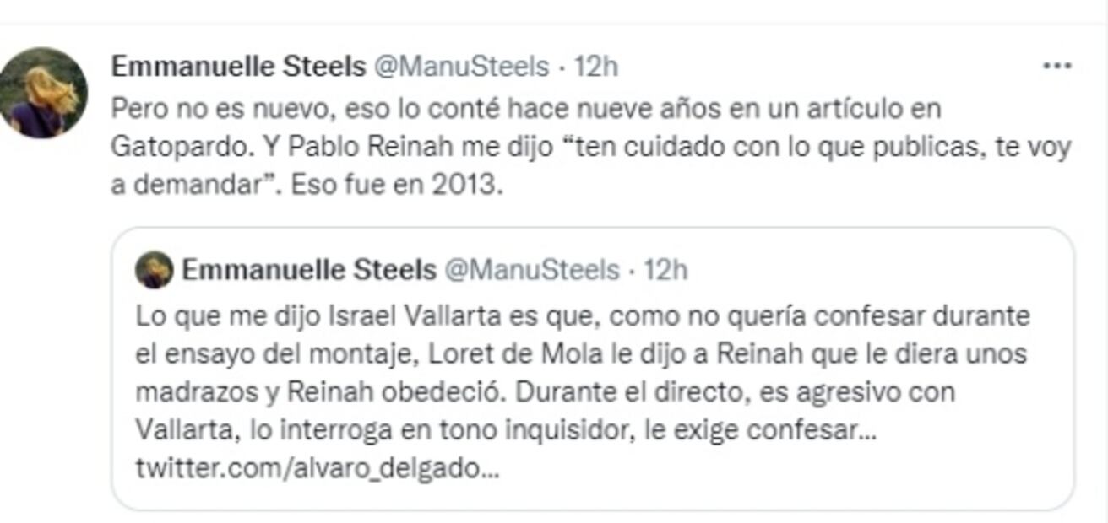Click @ManuSteels handle in quoted tweet
This screenshot has width=1108, height=523.
(x=531, y=270)
